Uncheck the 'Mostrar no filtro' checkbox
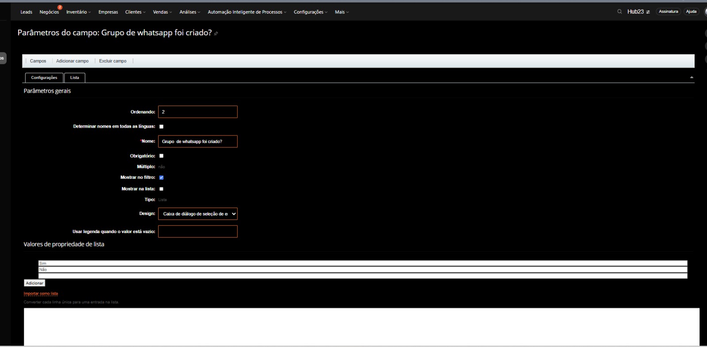 pos(161,177)
